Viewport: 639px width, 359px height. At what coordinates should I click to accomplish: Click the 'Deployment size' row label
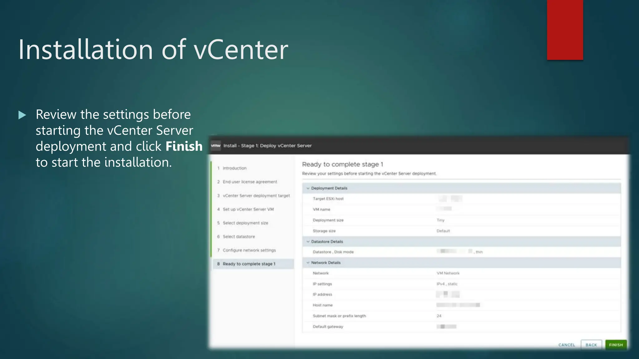pyautogui.click(x=328, y=220)
